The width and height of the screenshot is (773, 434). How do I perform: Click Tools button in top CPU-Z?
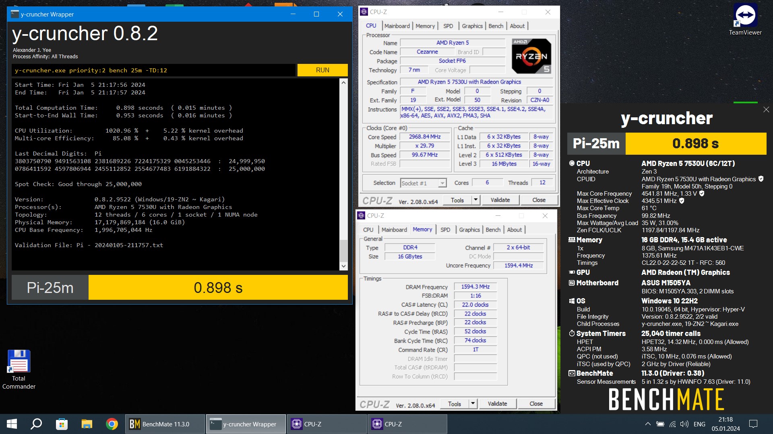point(457,200)
